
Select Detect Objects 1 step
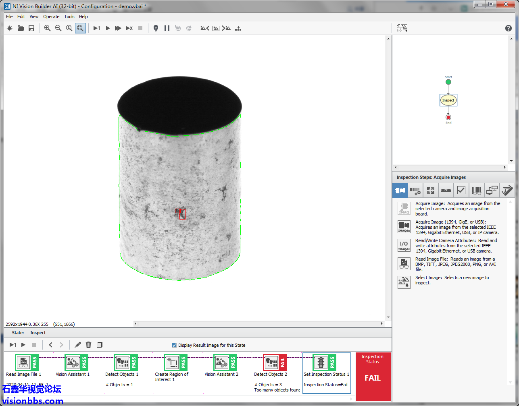[126, 362]
